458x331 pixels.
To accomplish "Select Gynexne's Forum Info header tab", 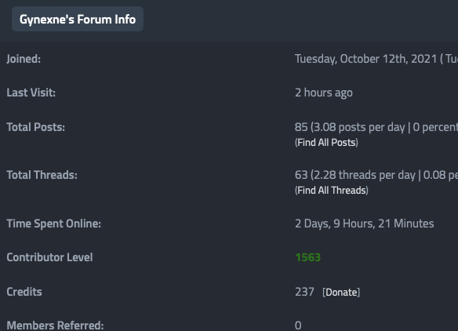I will point(78,20).
